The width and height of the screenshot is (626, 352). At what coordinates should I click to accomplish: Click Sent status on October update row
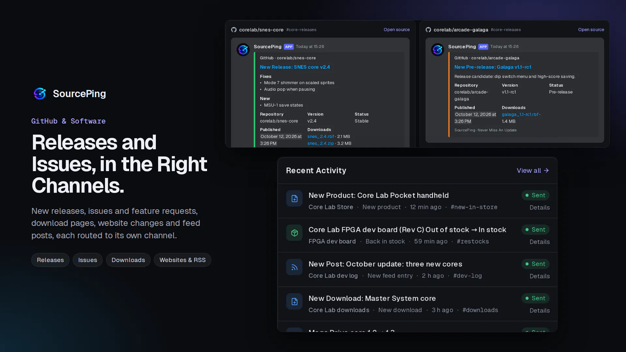[535, 264]
